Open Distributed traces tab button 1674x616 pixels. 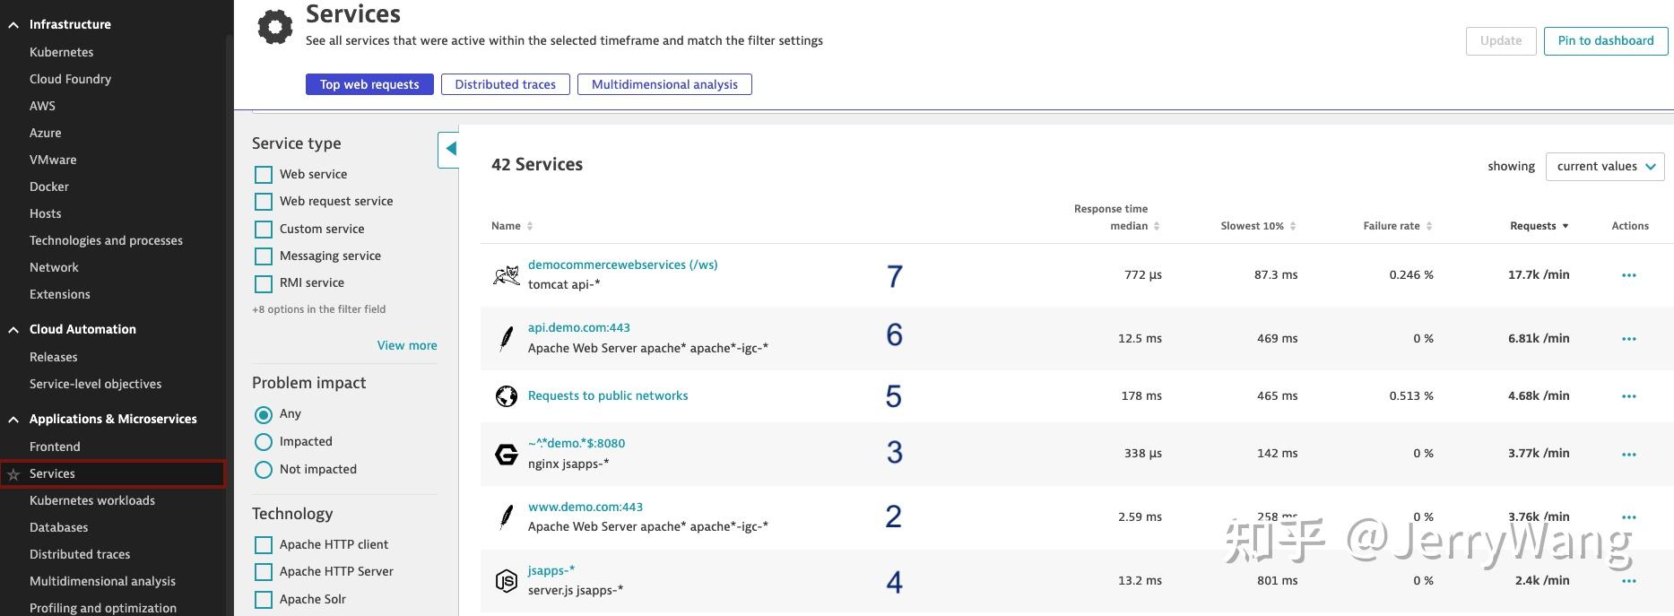(x=505, y=84)
